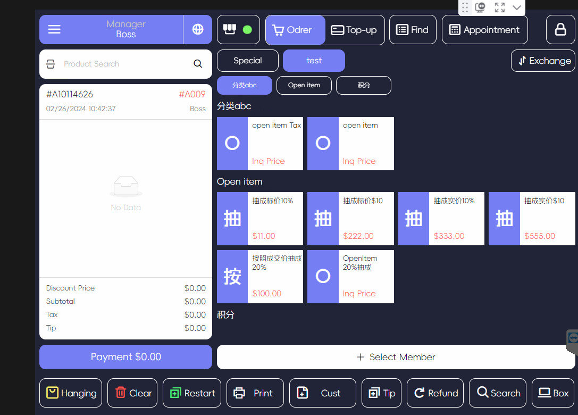Expand the top toolbar chevron
Screen dimensions: 578x415
click(x=516, y=7)
